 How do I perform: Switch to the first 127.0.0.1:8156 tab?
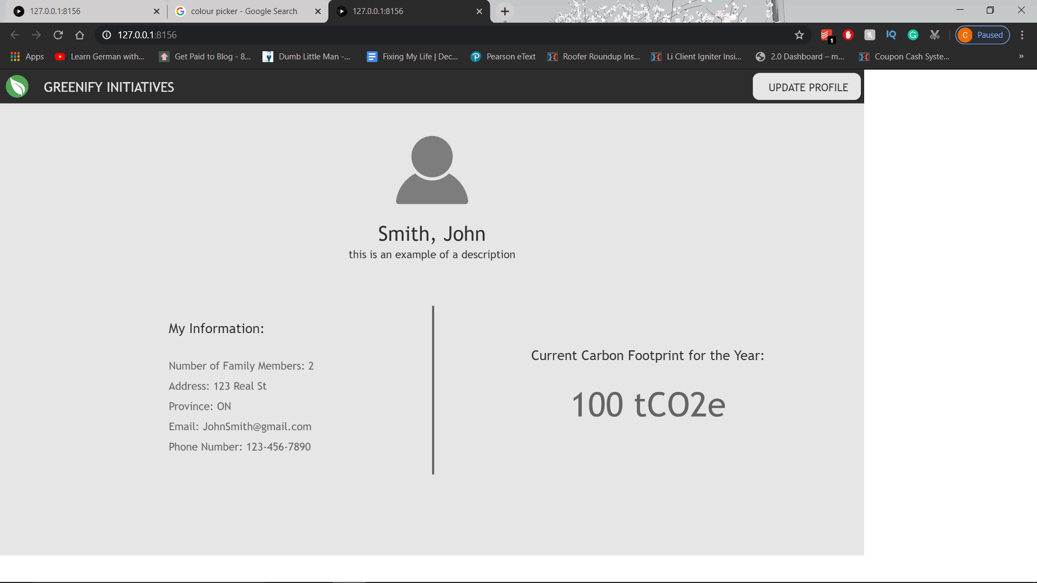pyautogui.click(x=81, y=11)
